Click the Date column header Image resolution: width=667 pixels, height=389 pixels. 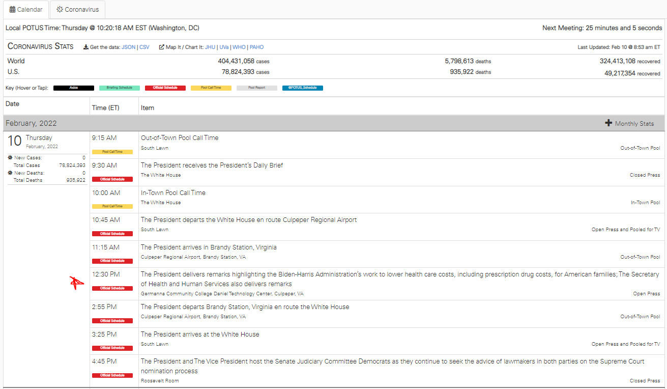click(12, 104)
